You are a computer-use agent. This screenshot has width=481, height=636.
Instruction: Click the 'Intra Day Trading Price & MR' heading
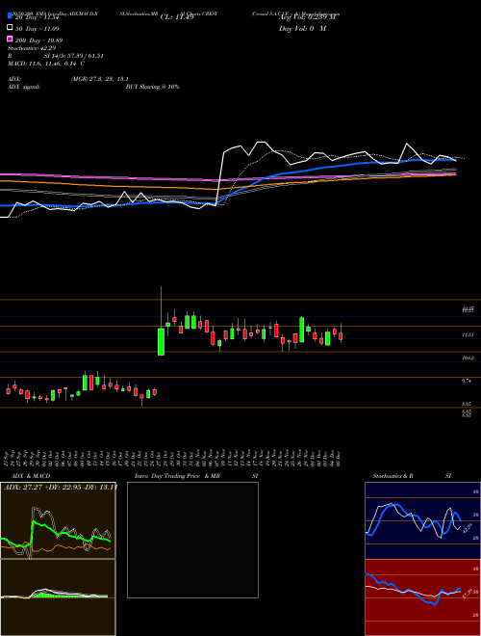pos(177,476)
